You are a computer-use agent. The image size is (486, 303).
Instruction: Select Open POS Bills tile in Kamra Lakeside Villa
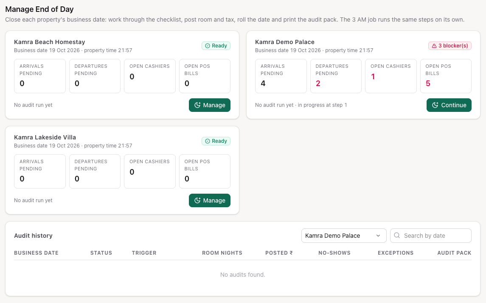pyautogui.click(x=205, y=172)
